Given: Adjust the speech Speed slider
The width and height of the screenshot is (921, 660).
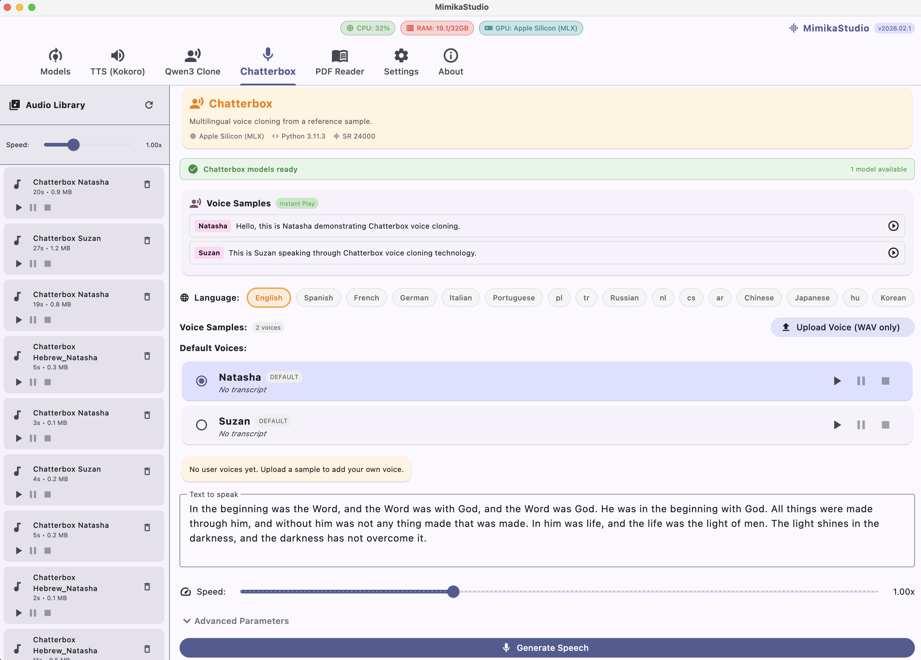Looking at the screenshot, I should pyautogui.click(x=453, y=592).
